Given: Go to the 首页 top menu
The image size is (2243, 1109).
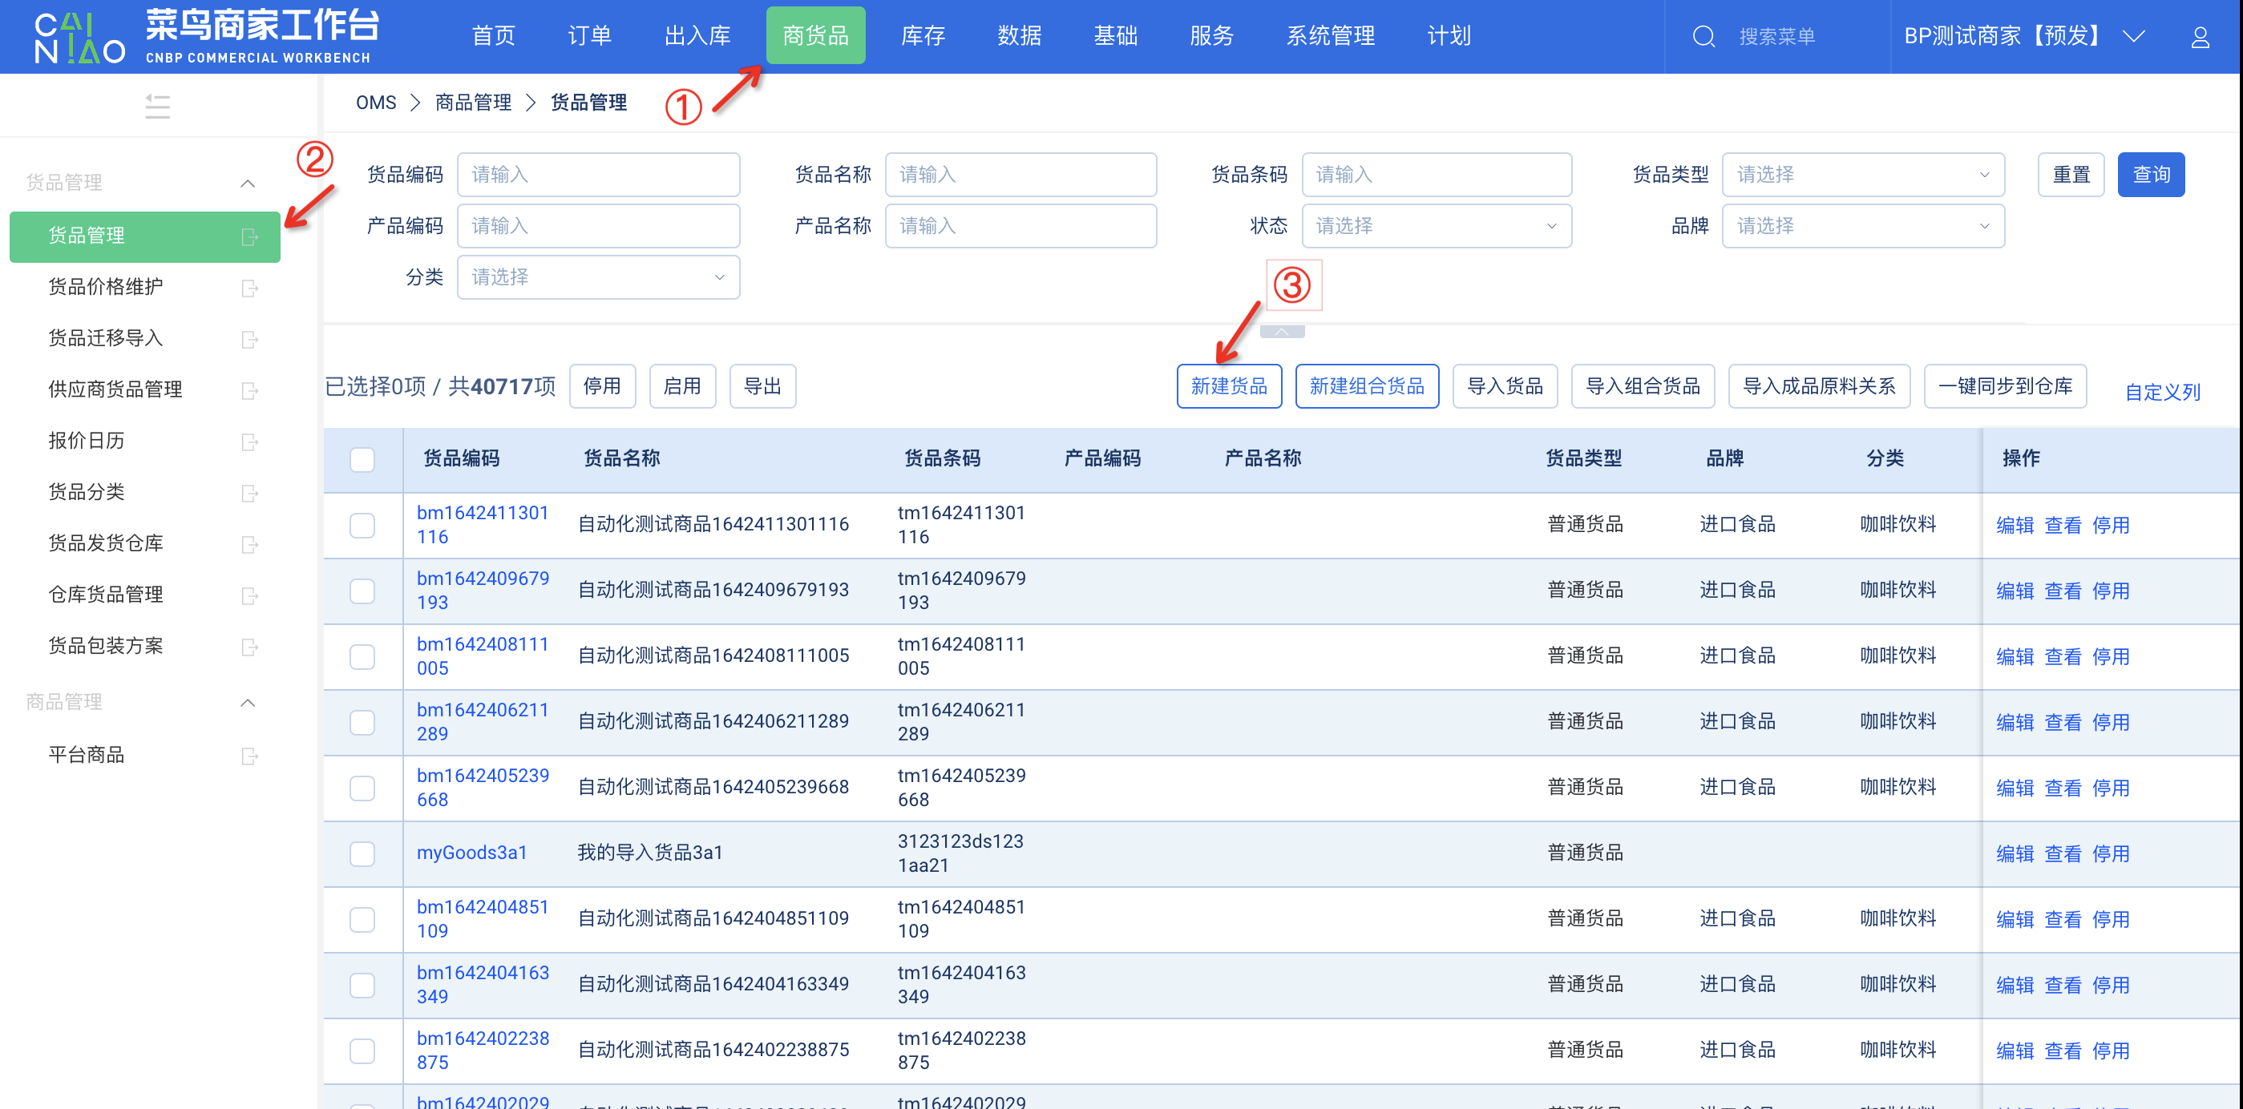Looking at the screenshot, I should (493, 37).
